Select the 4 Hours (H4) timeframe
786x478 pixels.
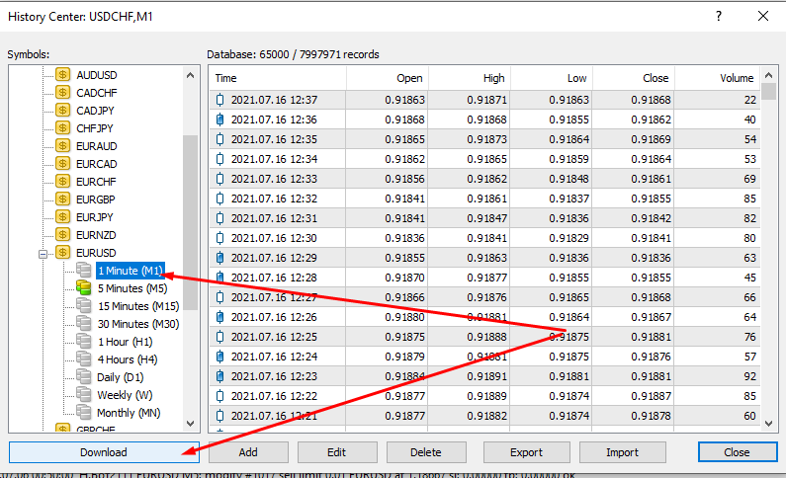coord(128,359)
